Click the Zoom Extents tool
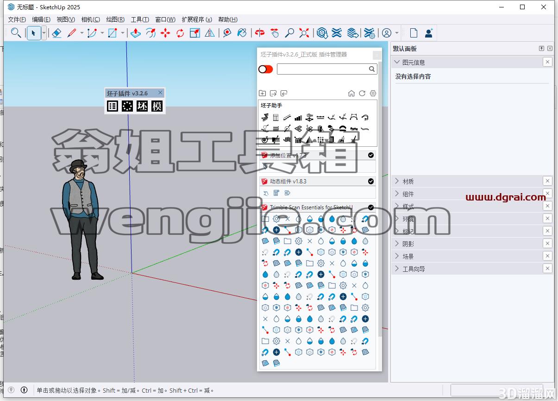 coord(304,33)
